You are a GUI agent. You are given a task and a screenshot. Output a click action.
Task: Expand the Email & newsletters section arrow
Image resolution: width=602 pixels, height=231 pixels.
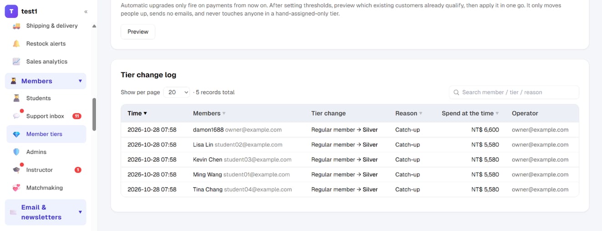pyautogui.click(x=80, y=212)
